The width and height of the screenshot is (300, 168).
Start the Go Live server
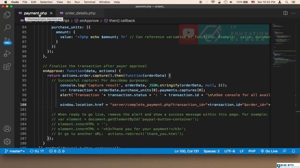click(x=269, y=151)
